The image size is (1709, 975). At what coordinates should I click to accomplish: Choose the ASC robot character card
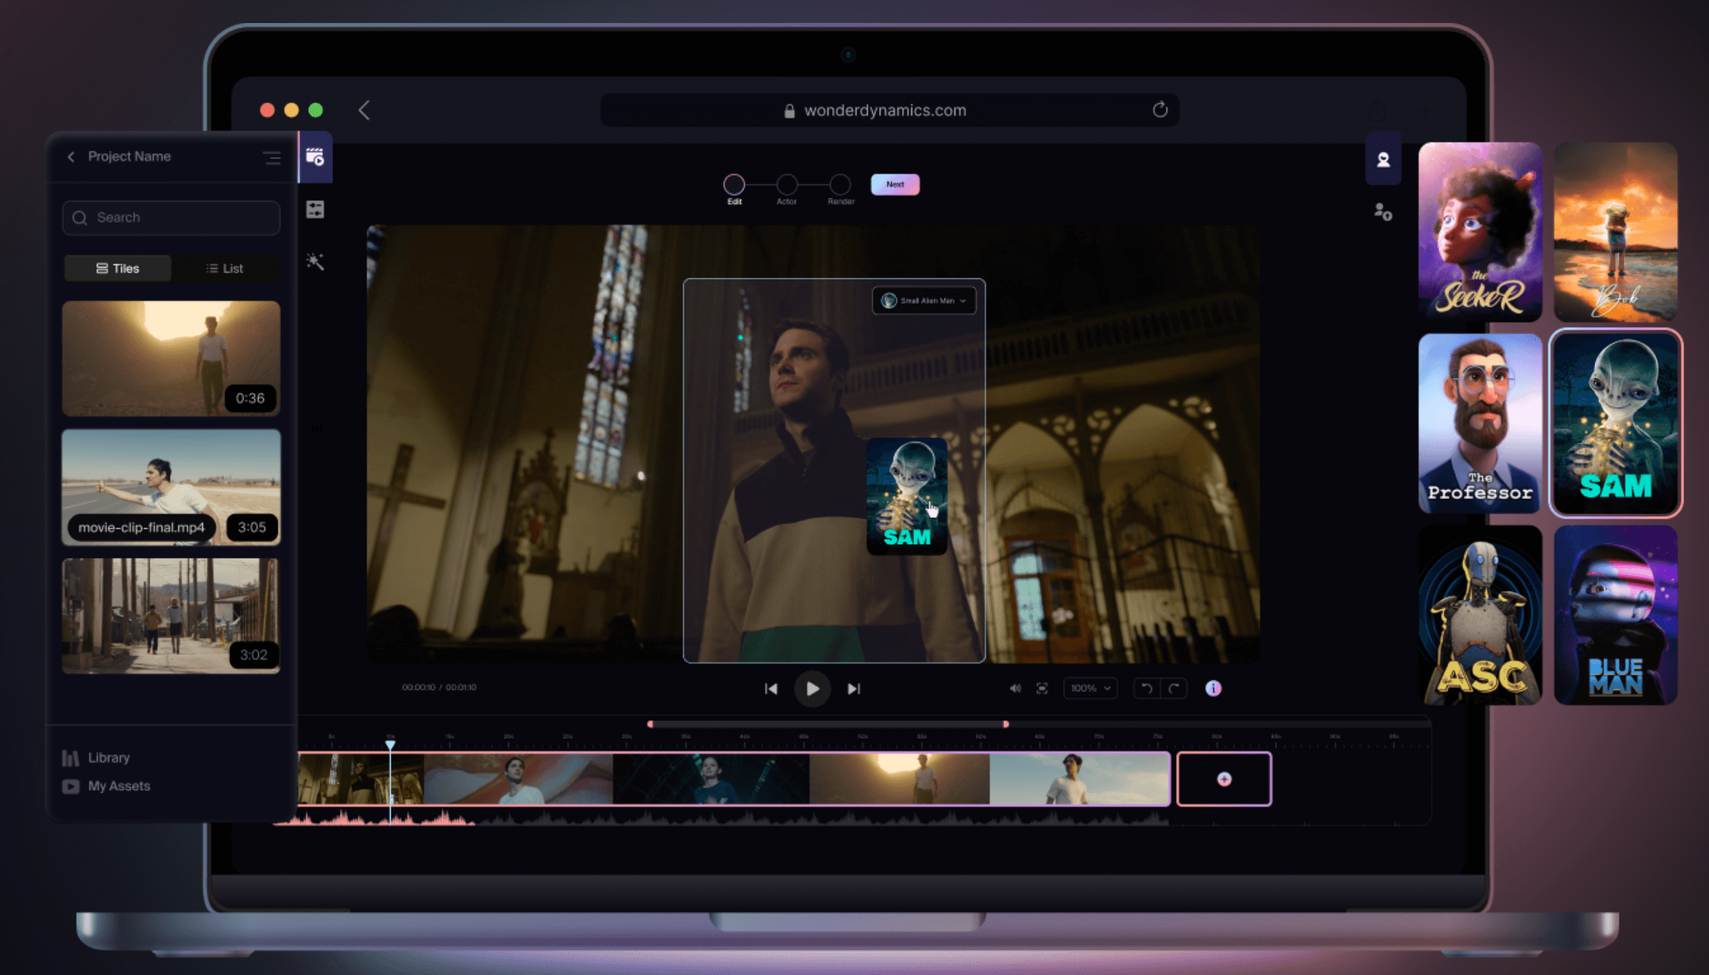coord(1480,615)
